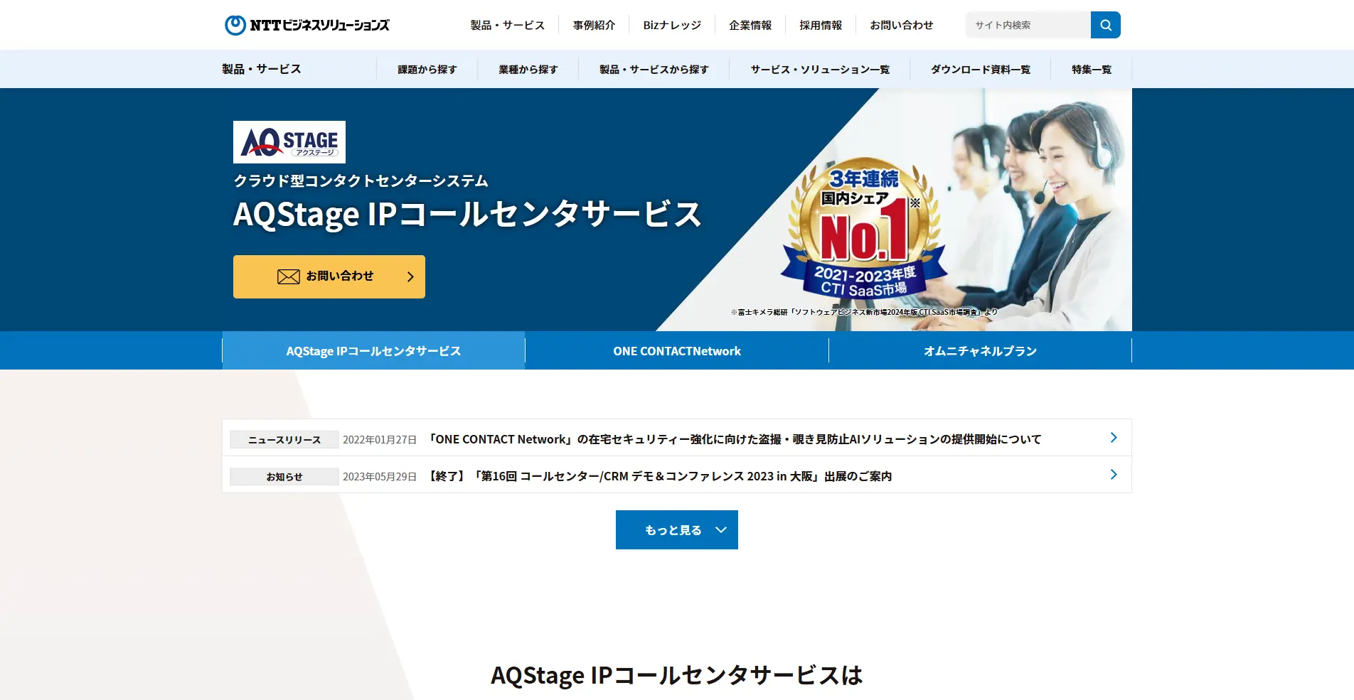Click the 製品・サービス section heading link

(262, 69)
